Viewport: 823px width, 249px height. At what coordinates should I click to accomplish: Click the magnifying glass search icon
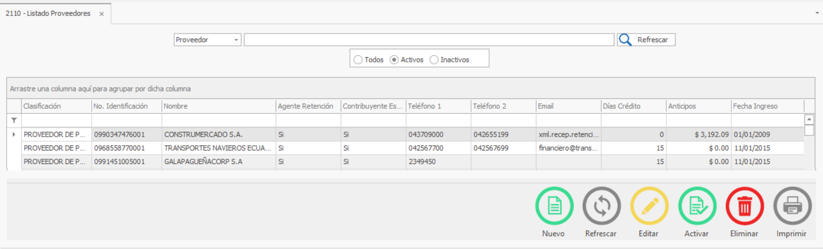(x=625, y=40)
